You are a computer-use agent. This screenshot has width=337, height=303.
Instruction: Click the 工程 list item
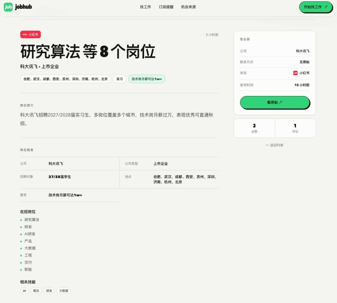28,255
